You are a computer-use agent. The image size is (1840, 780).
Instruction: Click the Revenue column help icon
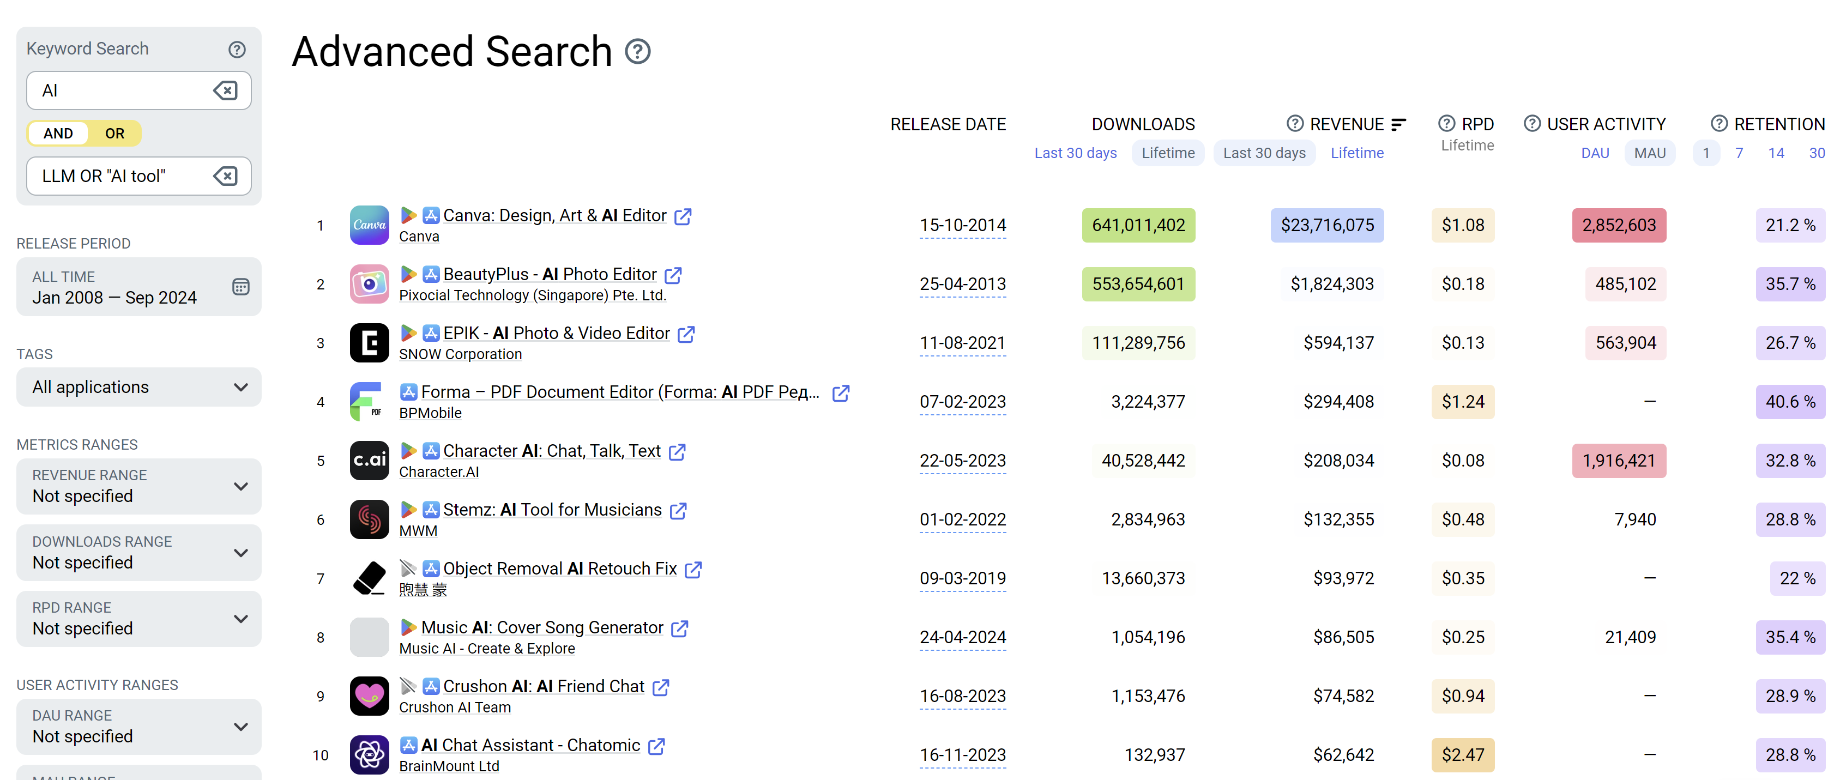(x=1295, y=124)
